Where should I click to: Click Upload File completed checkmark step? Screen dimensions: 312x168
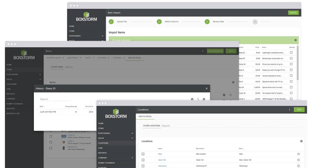click(x=111, y=22)
